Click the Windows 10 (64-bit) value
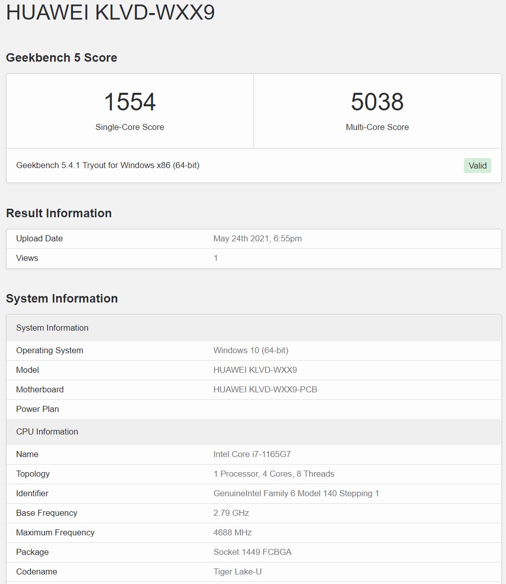 pos(251,351)
